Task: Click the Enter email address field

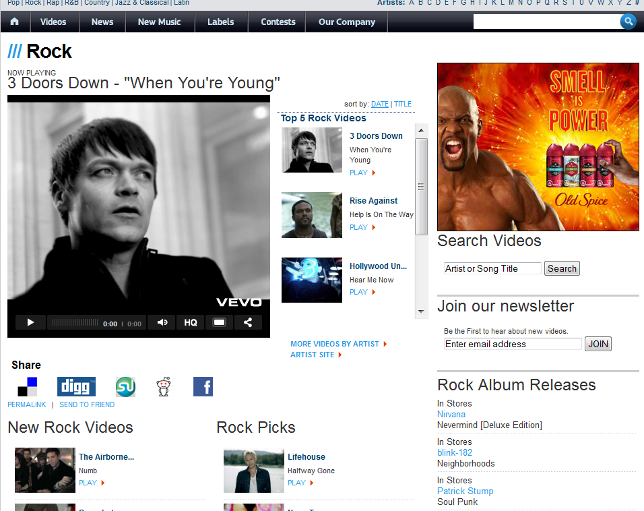Action: (513, 344)
